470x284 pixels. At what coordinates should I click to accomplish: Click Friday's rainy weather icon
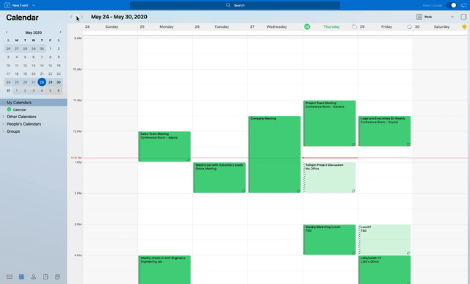pos(409,26)
